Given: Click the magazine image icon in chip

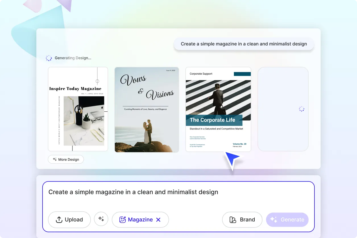Looking at the screenshot, I should (123, 220).
